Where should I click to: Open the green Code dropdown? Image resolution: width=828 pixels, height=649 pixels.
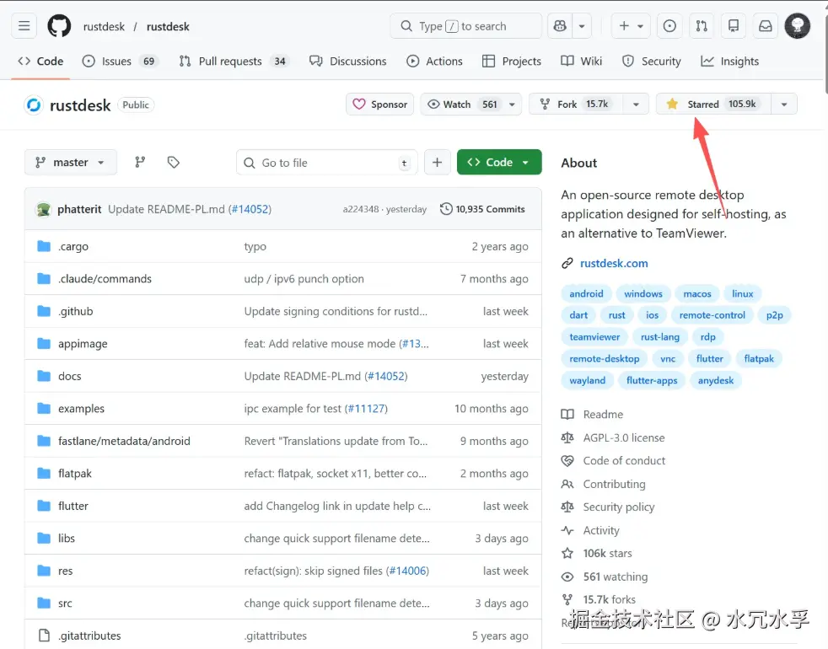[x=499, y=163]
